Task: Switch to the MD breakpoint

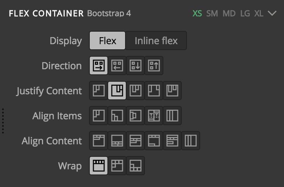Action: pyautogui.click(x=229, y=13)
